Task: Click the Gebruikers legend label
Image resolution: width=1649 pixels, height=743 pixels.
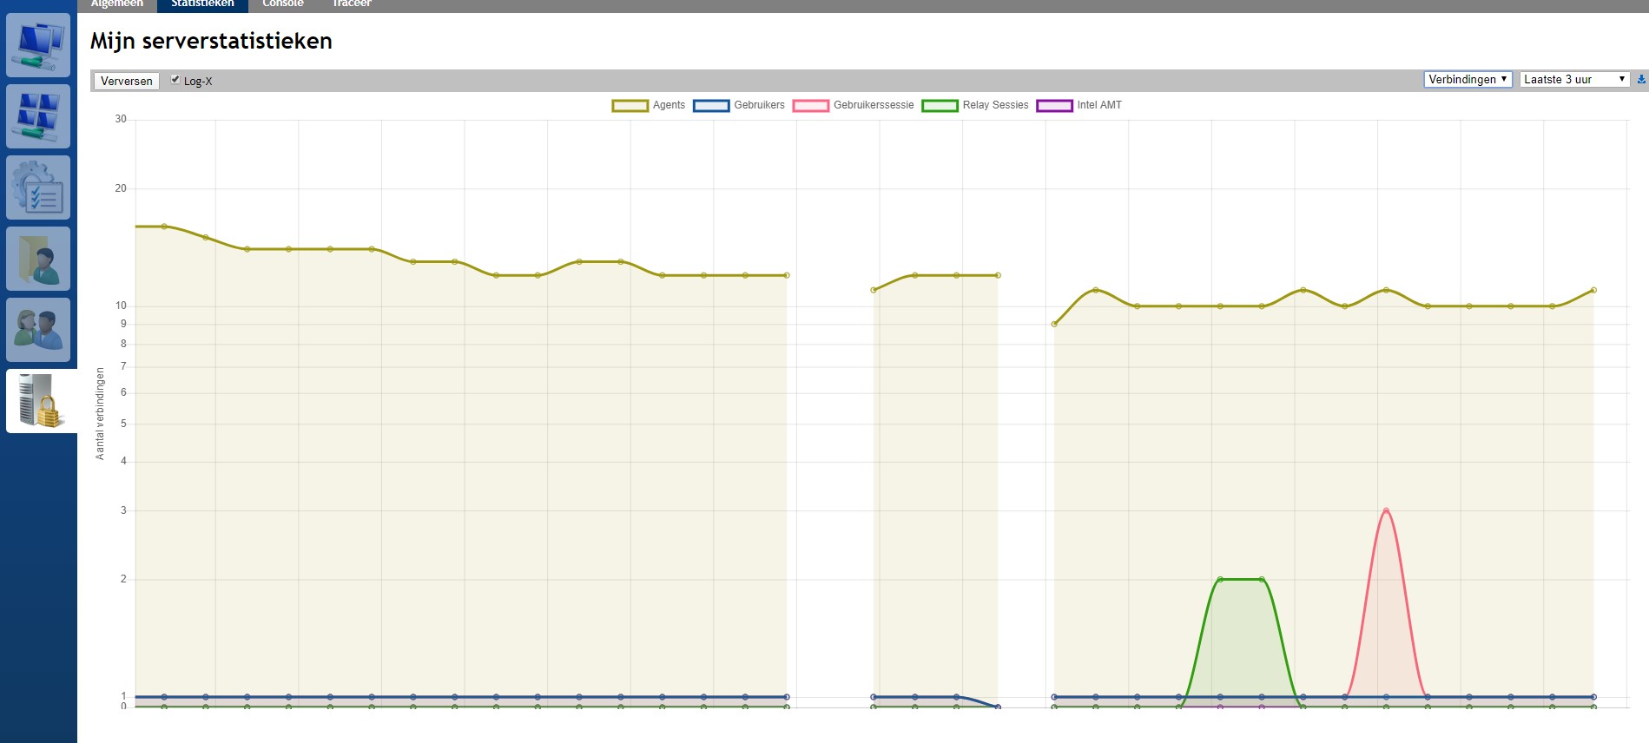Action: pos(759,105)
